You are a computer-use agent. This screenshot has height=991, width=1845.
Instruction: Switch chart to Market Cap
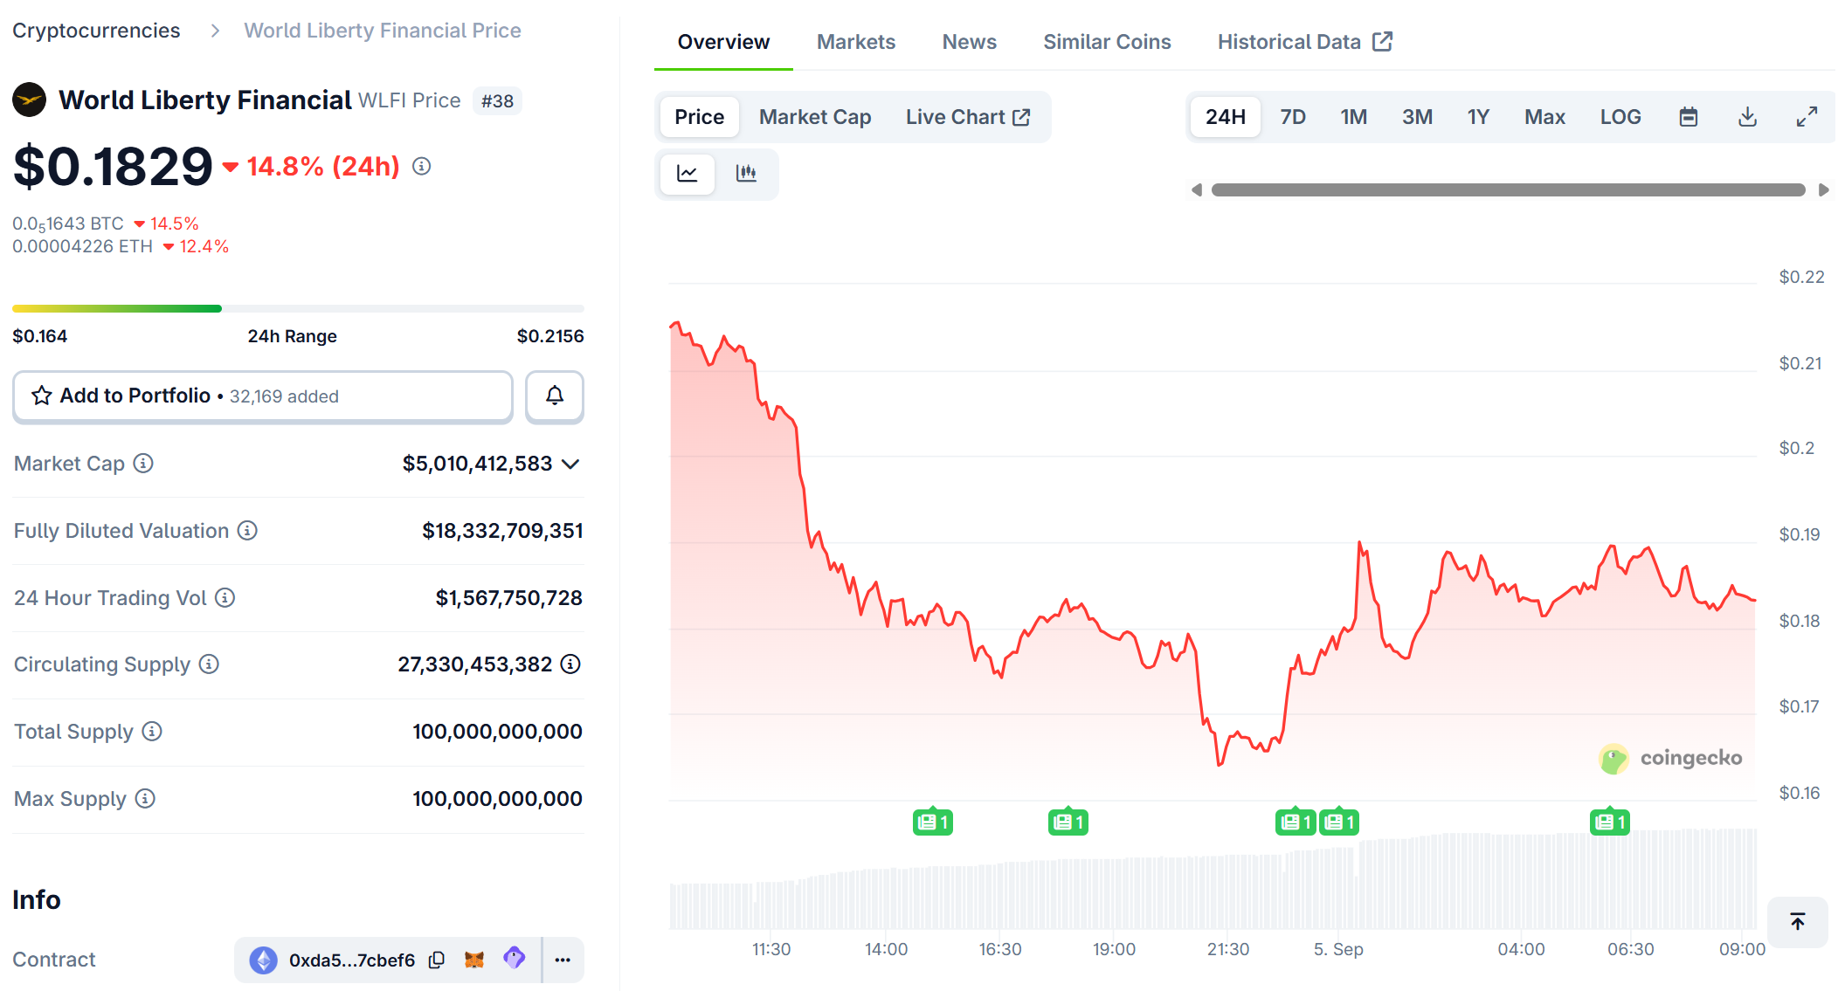814,117
